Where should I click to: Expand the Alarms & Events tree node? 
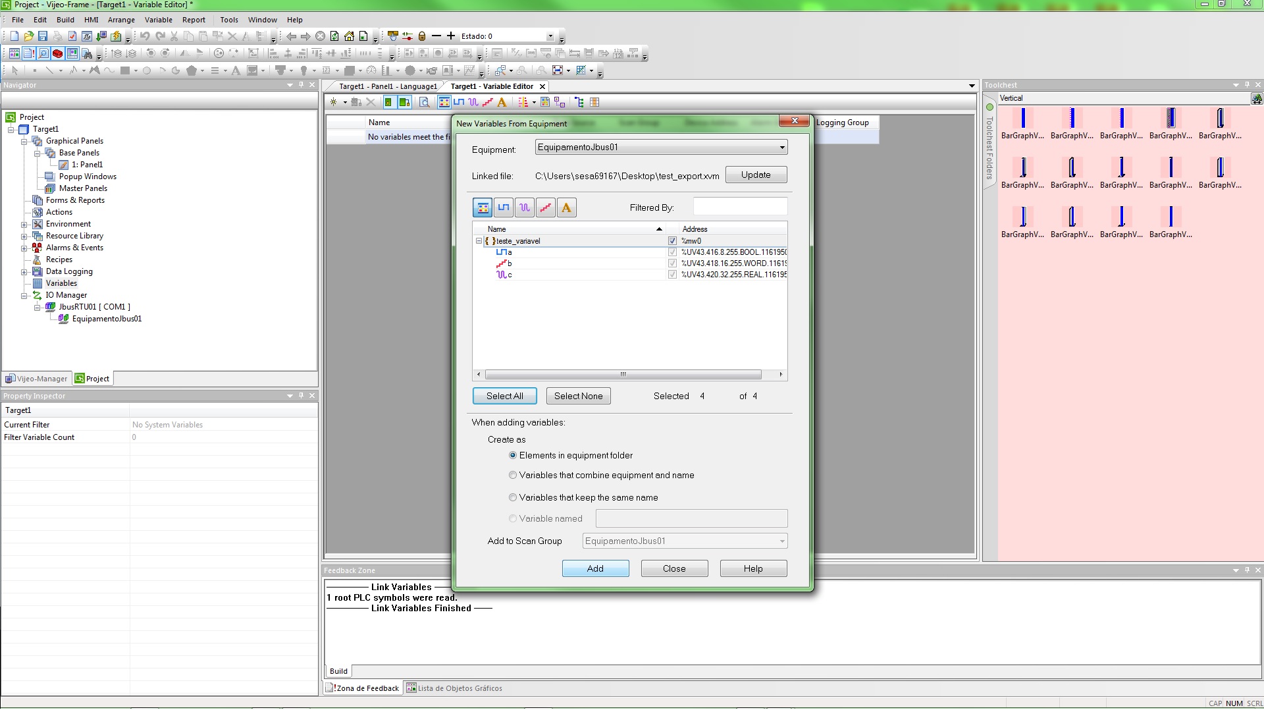click(x=24, y=248)
